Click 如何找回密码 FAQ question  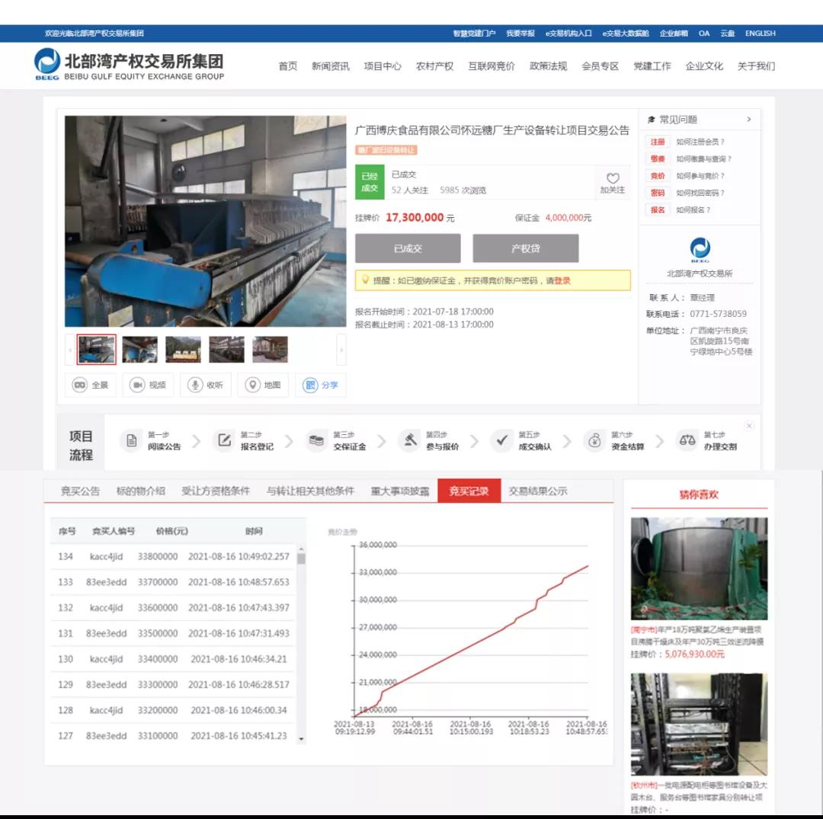click(700, 193)
